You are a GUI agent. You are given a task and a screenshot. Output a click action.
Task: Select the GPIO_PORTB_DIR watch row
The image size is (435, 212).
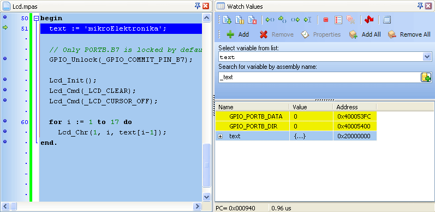pos(296,127)
